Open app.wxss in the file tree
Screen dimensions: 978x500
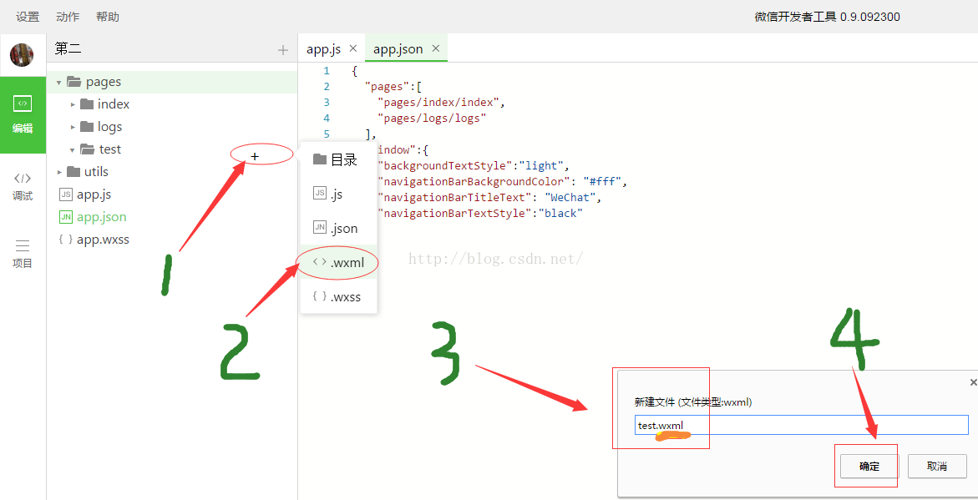(102, 240)
